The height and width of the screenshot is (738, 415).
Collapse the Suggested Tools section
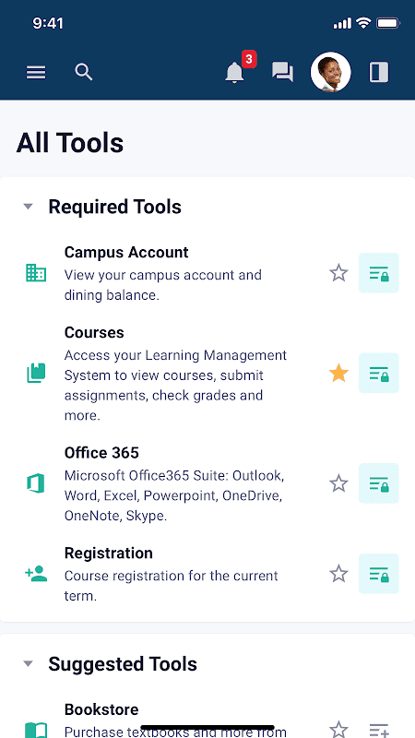click(29, 663)
